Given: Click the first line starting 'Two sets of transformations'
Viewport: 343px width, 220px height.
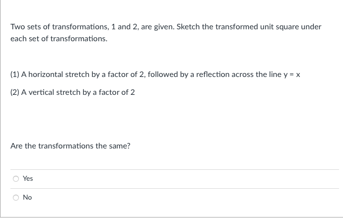Looking at the screenshot, I should pos(166,27).
